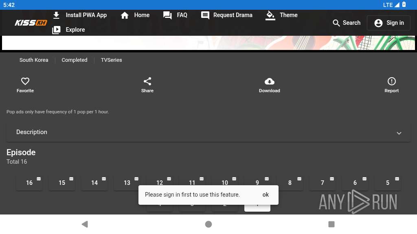Image resolution: width=417 pixels, height=234 pixels.
Task: Expand the Description panel
Action: point(208,132)
